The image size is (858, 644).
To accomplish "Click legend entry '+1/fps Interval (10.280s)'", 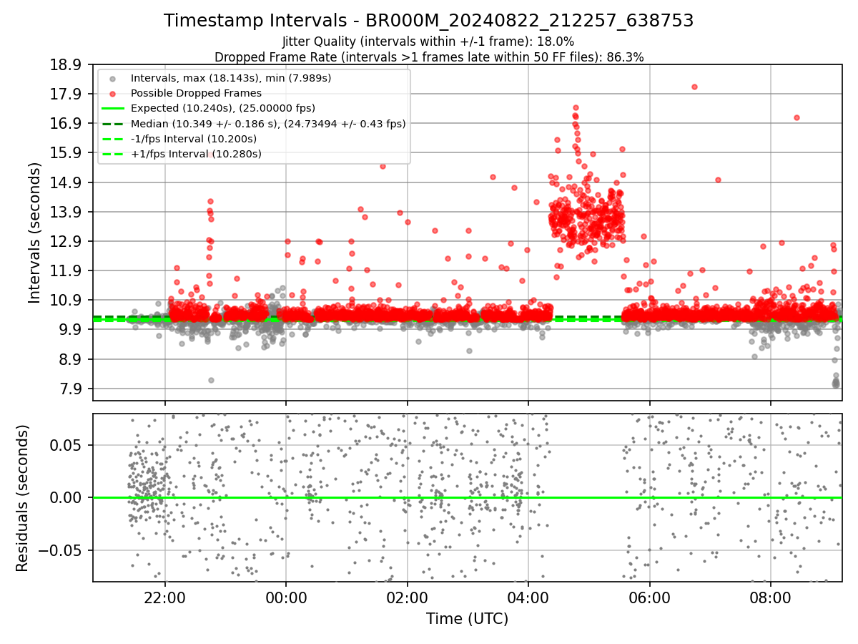I will [x=196, y=154].
